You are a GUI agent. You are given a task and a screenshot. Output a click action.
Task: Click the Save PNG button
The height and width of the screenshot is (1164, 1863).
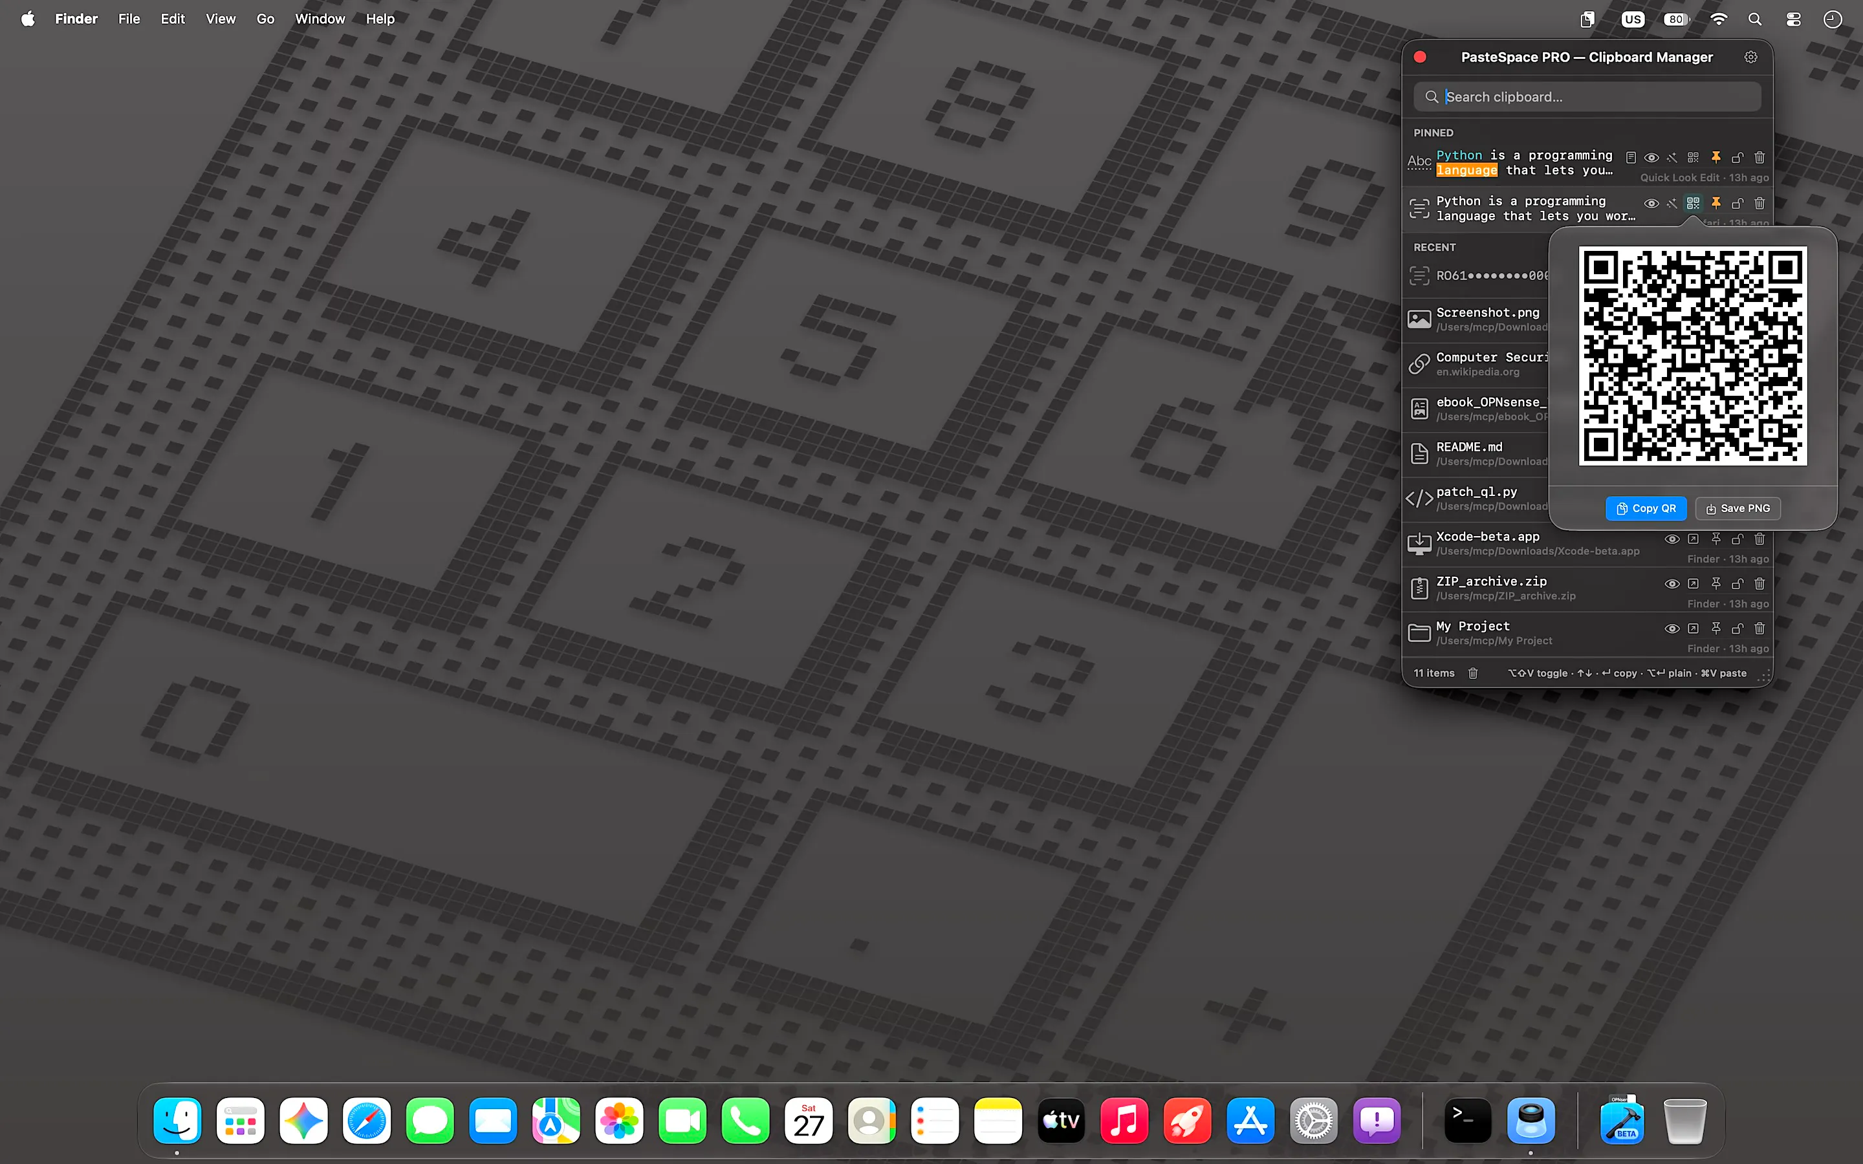point(1738,508)
